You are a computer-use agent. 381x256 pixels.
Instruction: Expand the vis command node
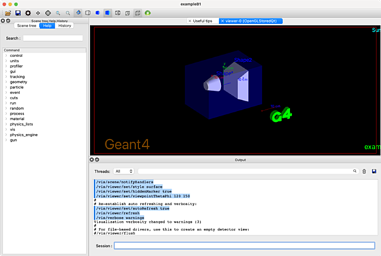click(x=6, y=129)
